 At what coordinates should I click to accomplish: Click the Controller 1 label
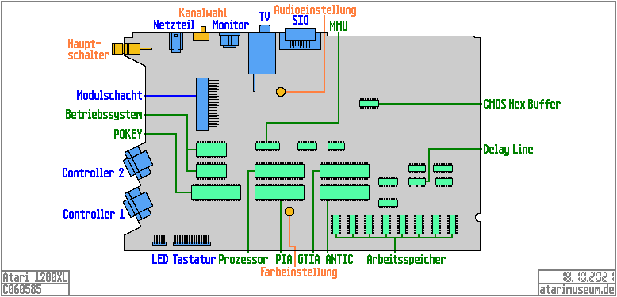[94, 214]
